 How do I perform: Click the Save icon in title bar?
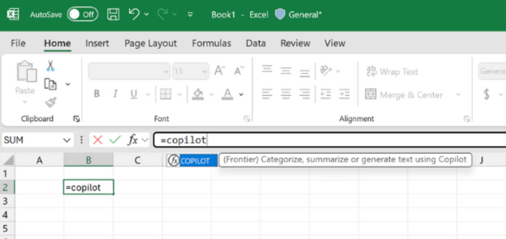point(113,15)
